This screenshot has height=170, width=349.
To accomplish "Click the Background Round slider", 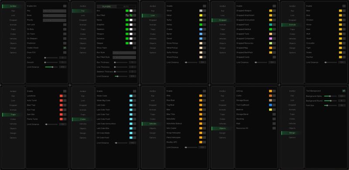I will click(331, 101).
